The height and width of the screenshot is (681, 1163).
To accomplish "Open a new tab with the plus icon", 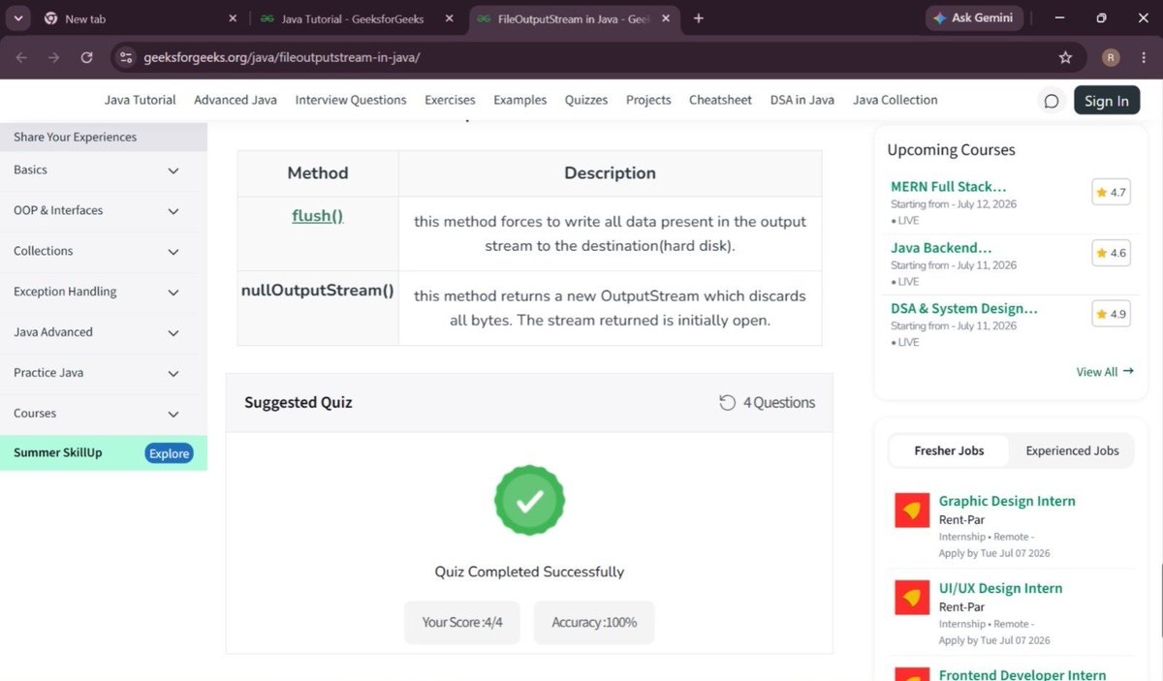I will (699, 18).
